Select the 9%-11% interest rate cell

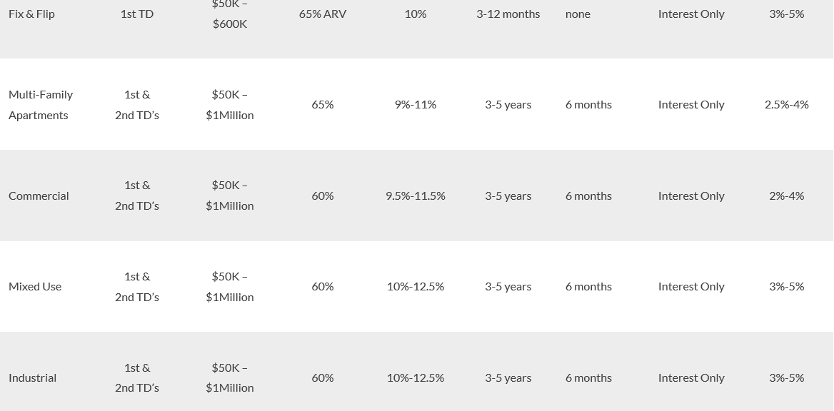tap(416, 105)
